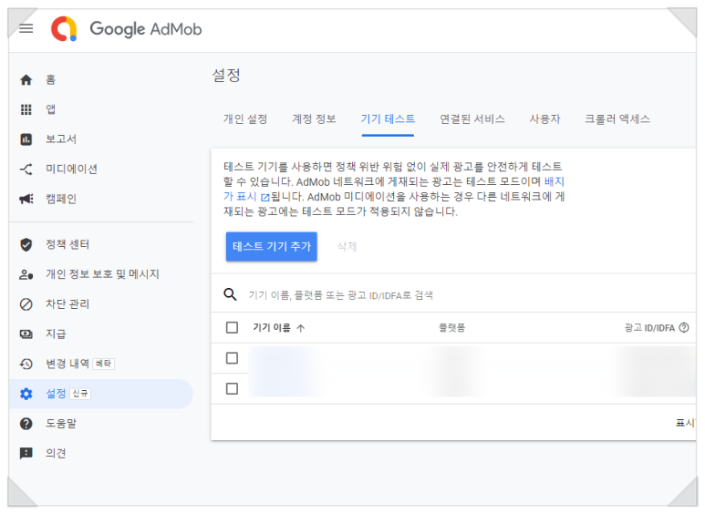
Task: Click the mediation arrows icon
Action: point(26,170)
